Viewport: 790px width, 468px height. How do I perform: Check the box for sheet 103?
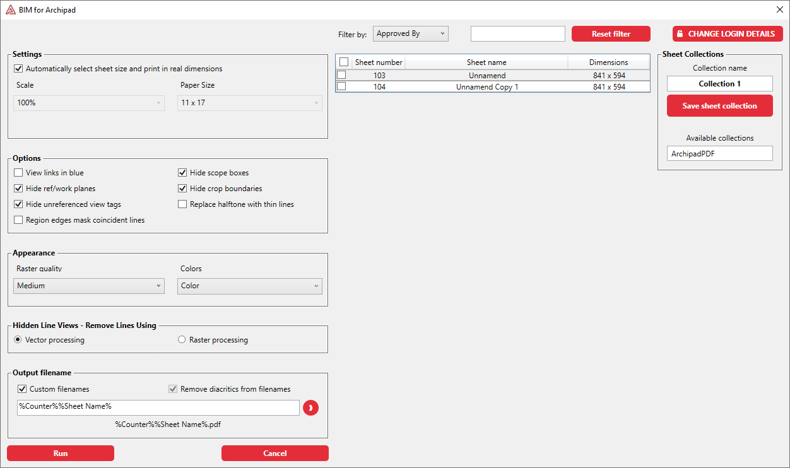pyautogui.click(x=341, y=75)
